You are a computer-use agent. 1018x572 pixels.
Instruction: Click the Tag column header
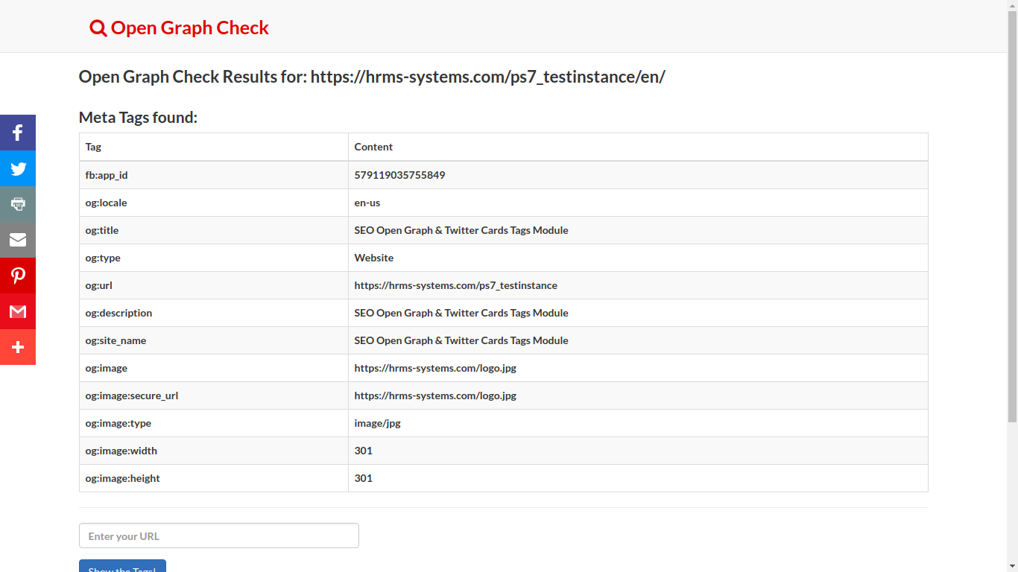pyautogui.click(x=93, y=147)
